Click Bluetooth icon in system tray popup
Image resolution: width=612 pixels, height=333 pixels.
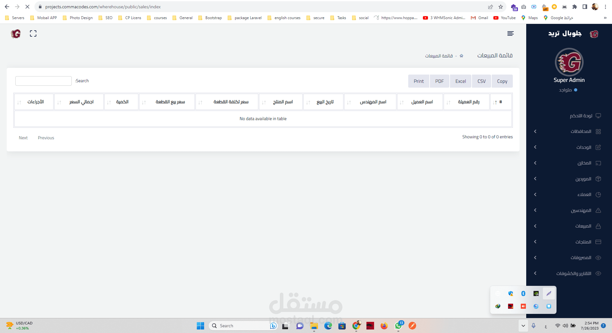(523, 293)
